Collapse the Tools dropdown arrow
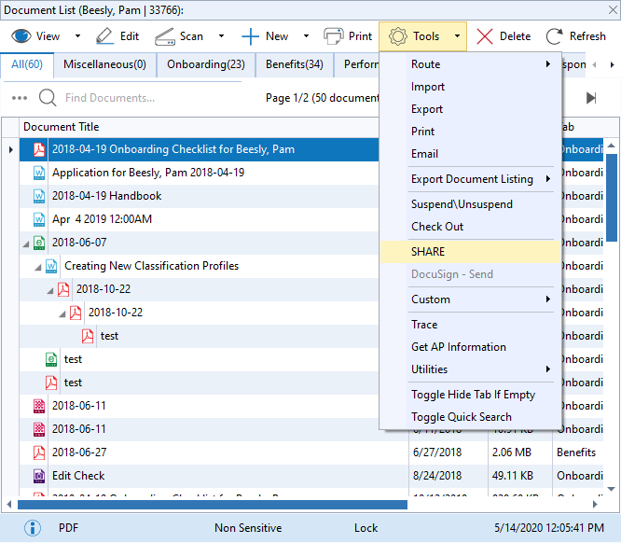Image resolution: width=621 pixels, height=543 pixels. pos(458,36)
